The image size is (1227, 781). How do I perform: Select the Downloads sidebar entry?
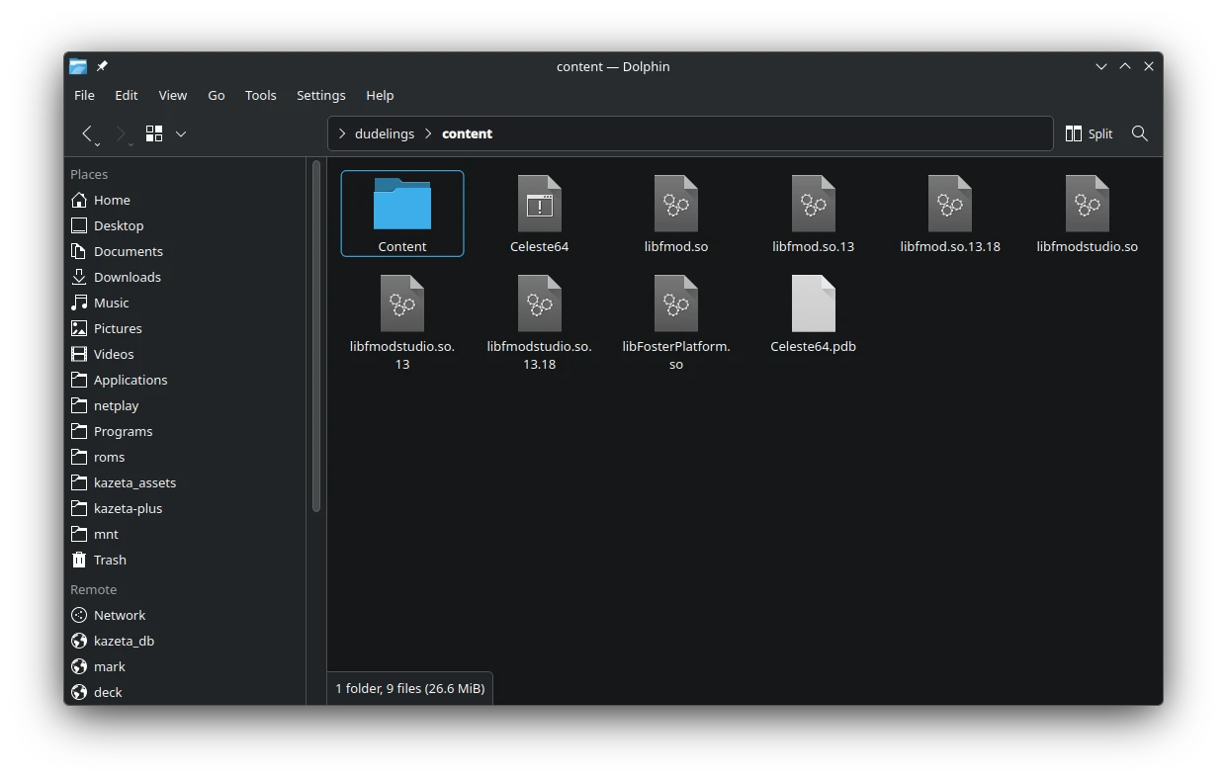coord(127,277)
